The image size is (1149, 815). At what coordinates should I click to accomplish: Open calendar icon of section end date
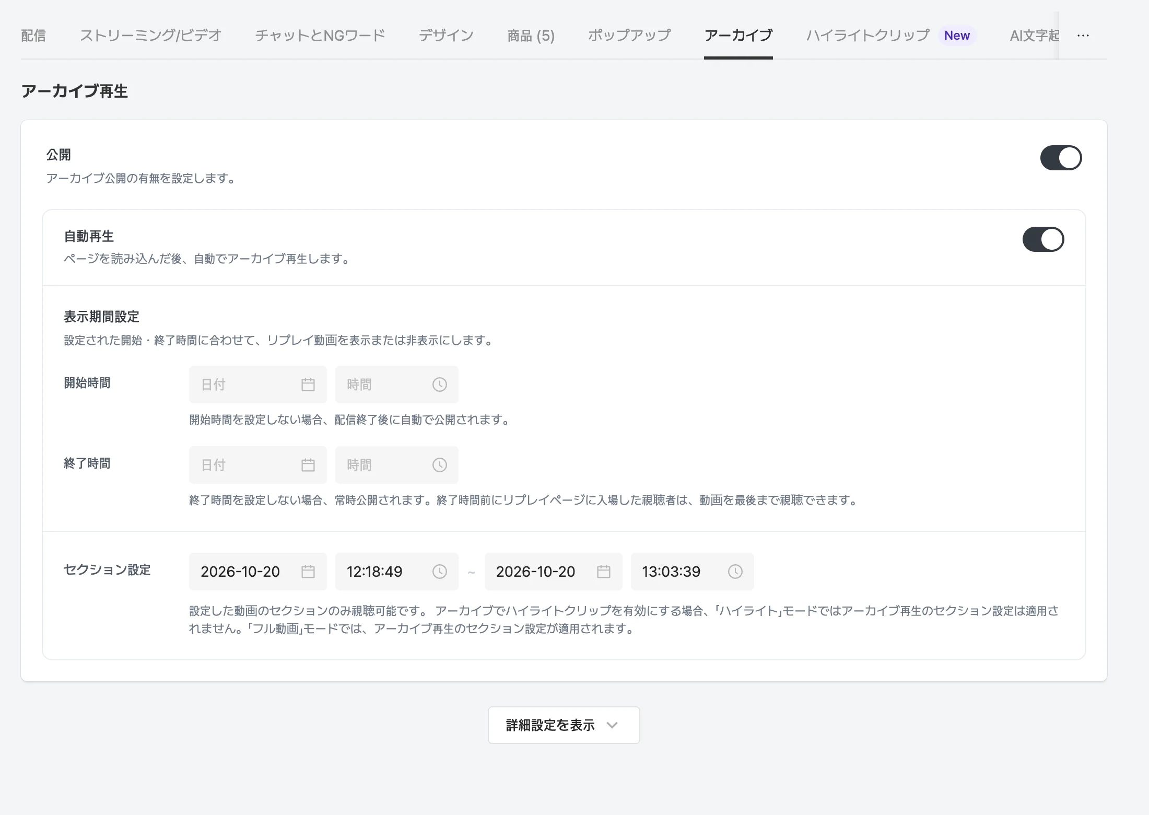[x=604, y=572]
